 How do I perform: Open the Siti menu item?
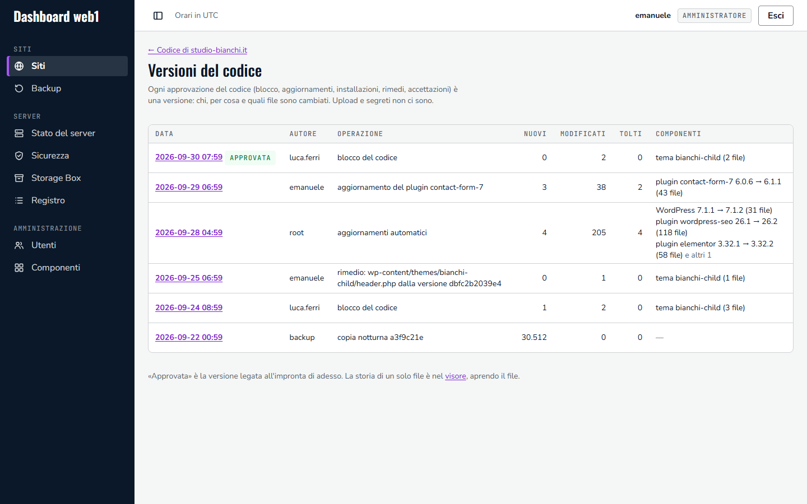point(67,66)
